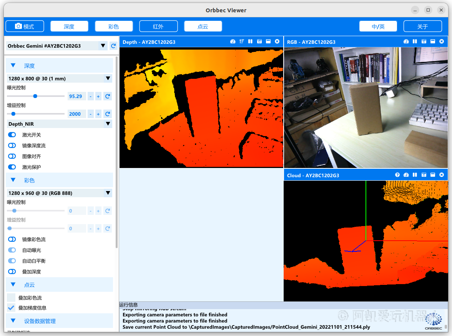Screen dimensions: 452x336
Task: Close the Depth stream panel
Action: 277,42
